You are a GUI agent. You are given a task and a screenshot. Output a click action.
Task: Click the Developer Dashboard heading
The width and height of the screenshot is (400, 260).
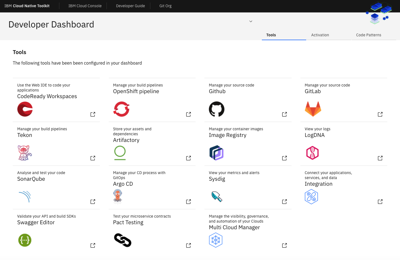click(x=51, y=24)
